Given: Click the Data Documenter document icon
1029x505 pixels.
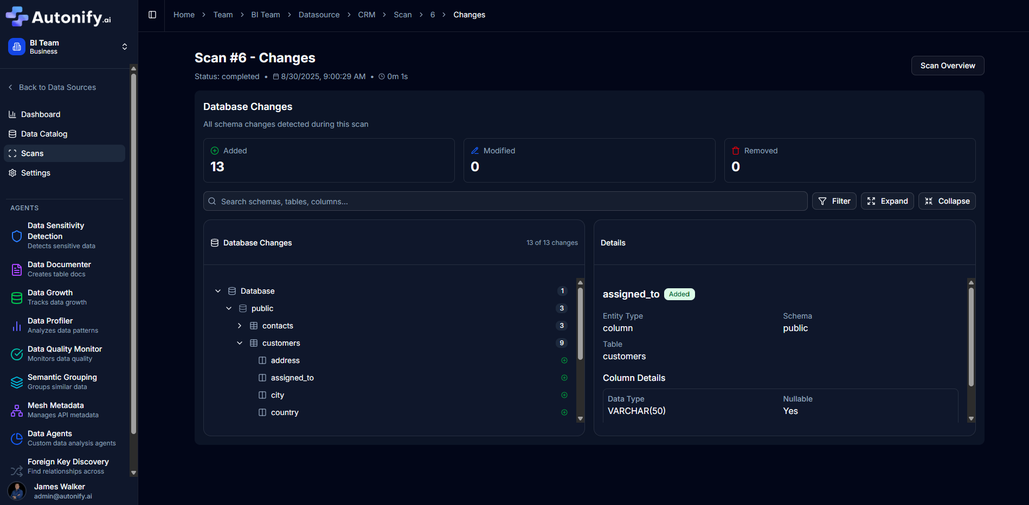Looking at the screenshot, I should (x=17, y=269).
